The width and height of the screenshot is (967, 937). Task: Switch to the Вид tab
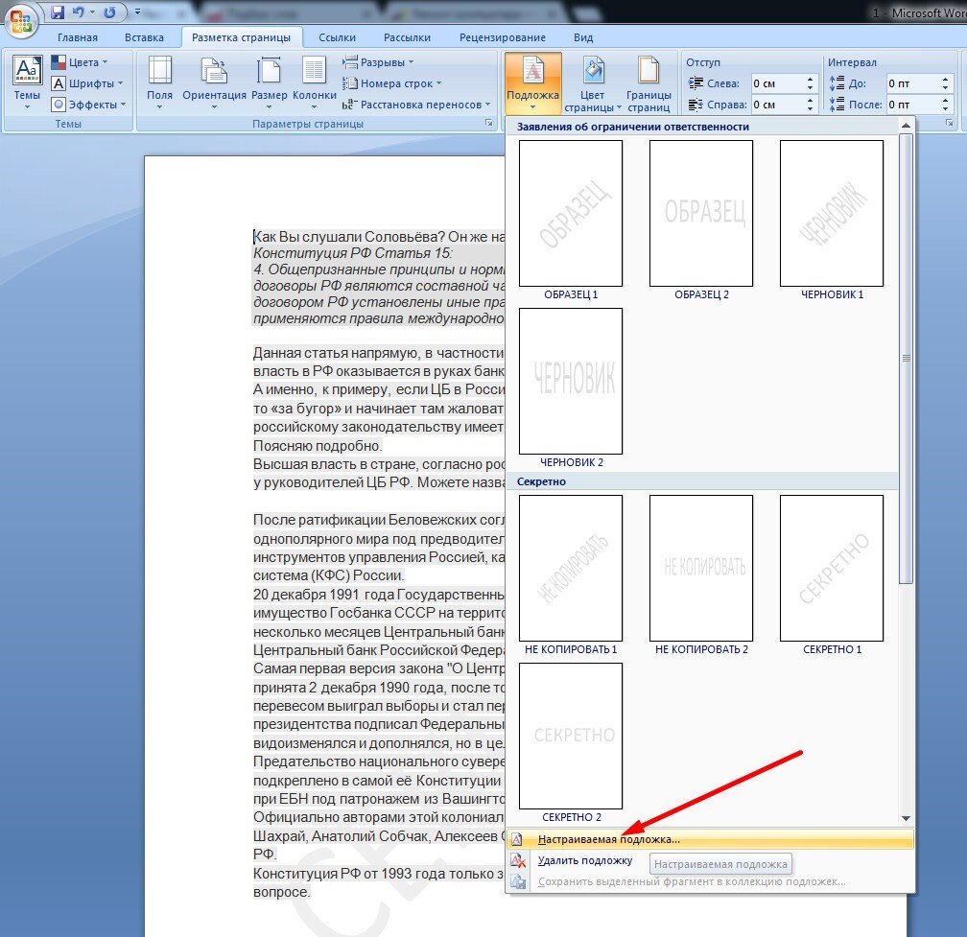[583, 37]
